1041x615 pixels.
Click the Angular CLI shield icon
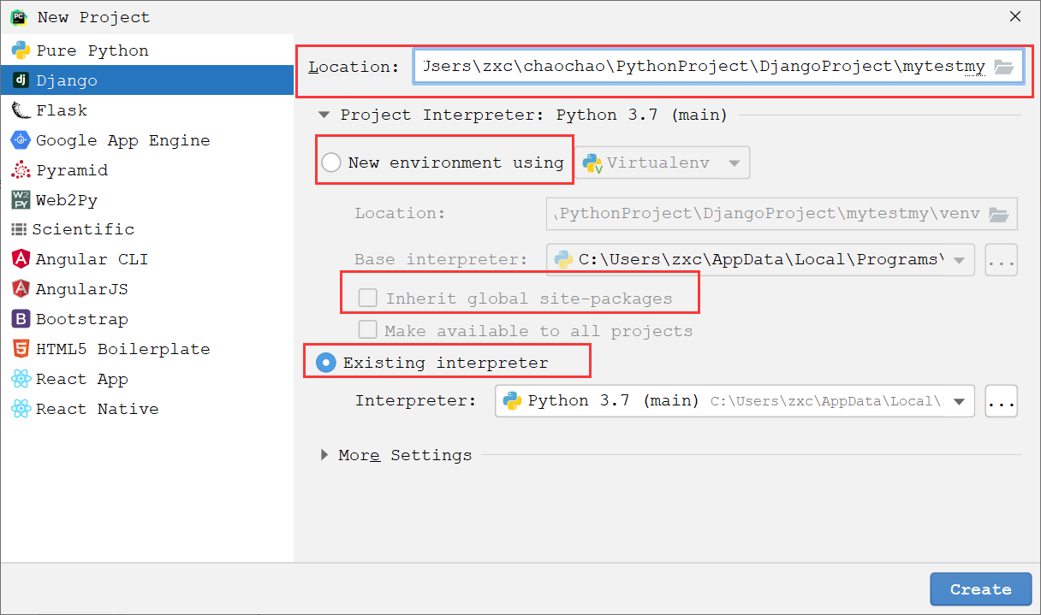(21, 259)
